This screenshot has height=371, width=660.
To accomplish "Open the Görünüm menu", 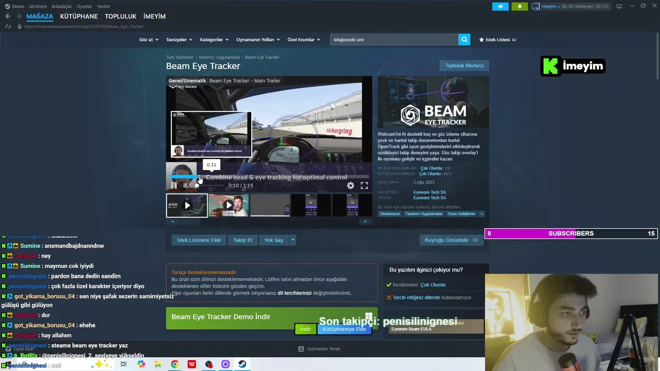I will (38, 6).
